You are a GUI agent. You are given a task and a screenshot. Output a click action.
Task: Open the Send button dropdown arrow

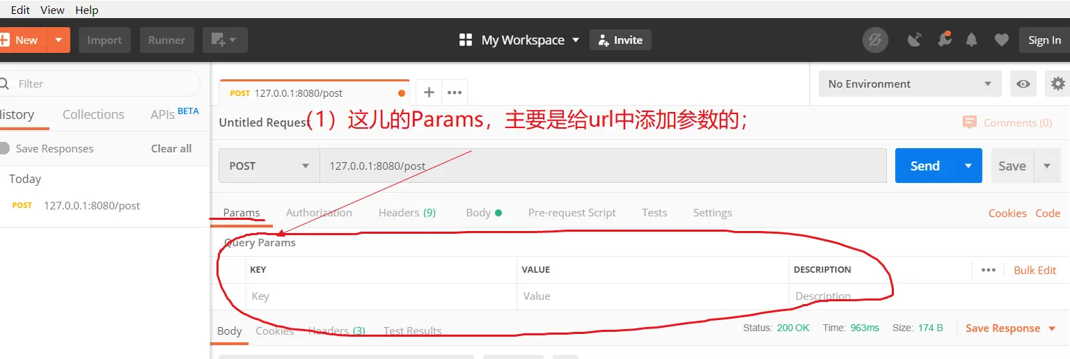(x=968, y=166)
